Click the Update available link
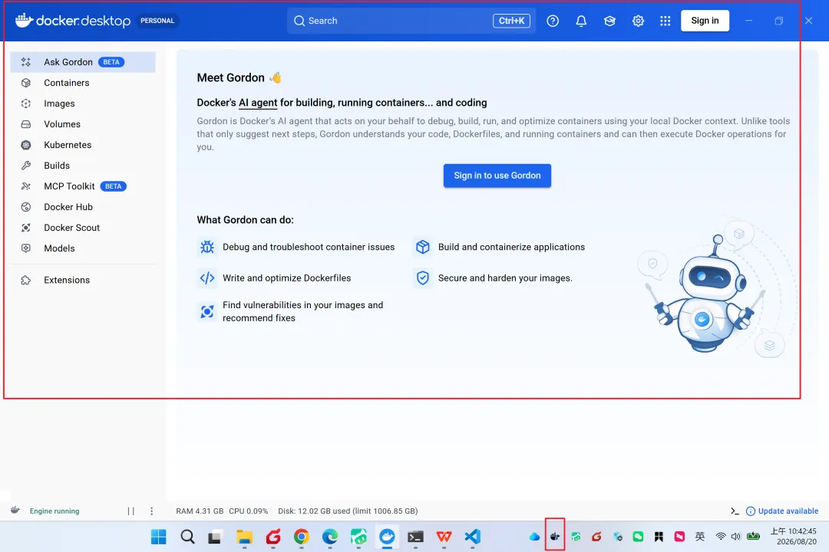 tap(782, 511)
